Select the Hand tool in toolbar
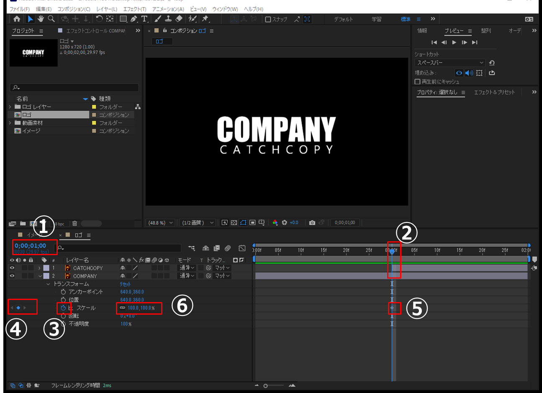Viewport: 542px width, 393px height. pyautogui.click(x=41, y=19)
